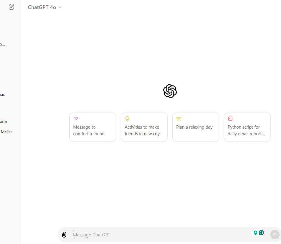Attach a file using the paperclip icon

(64, 235)
